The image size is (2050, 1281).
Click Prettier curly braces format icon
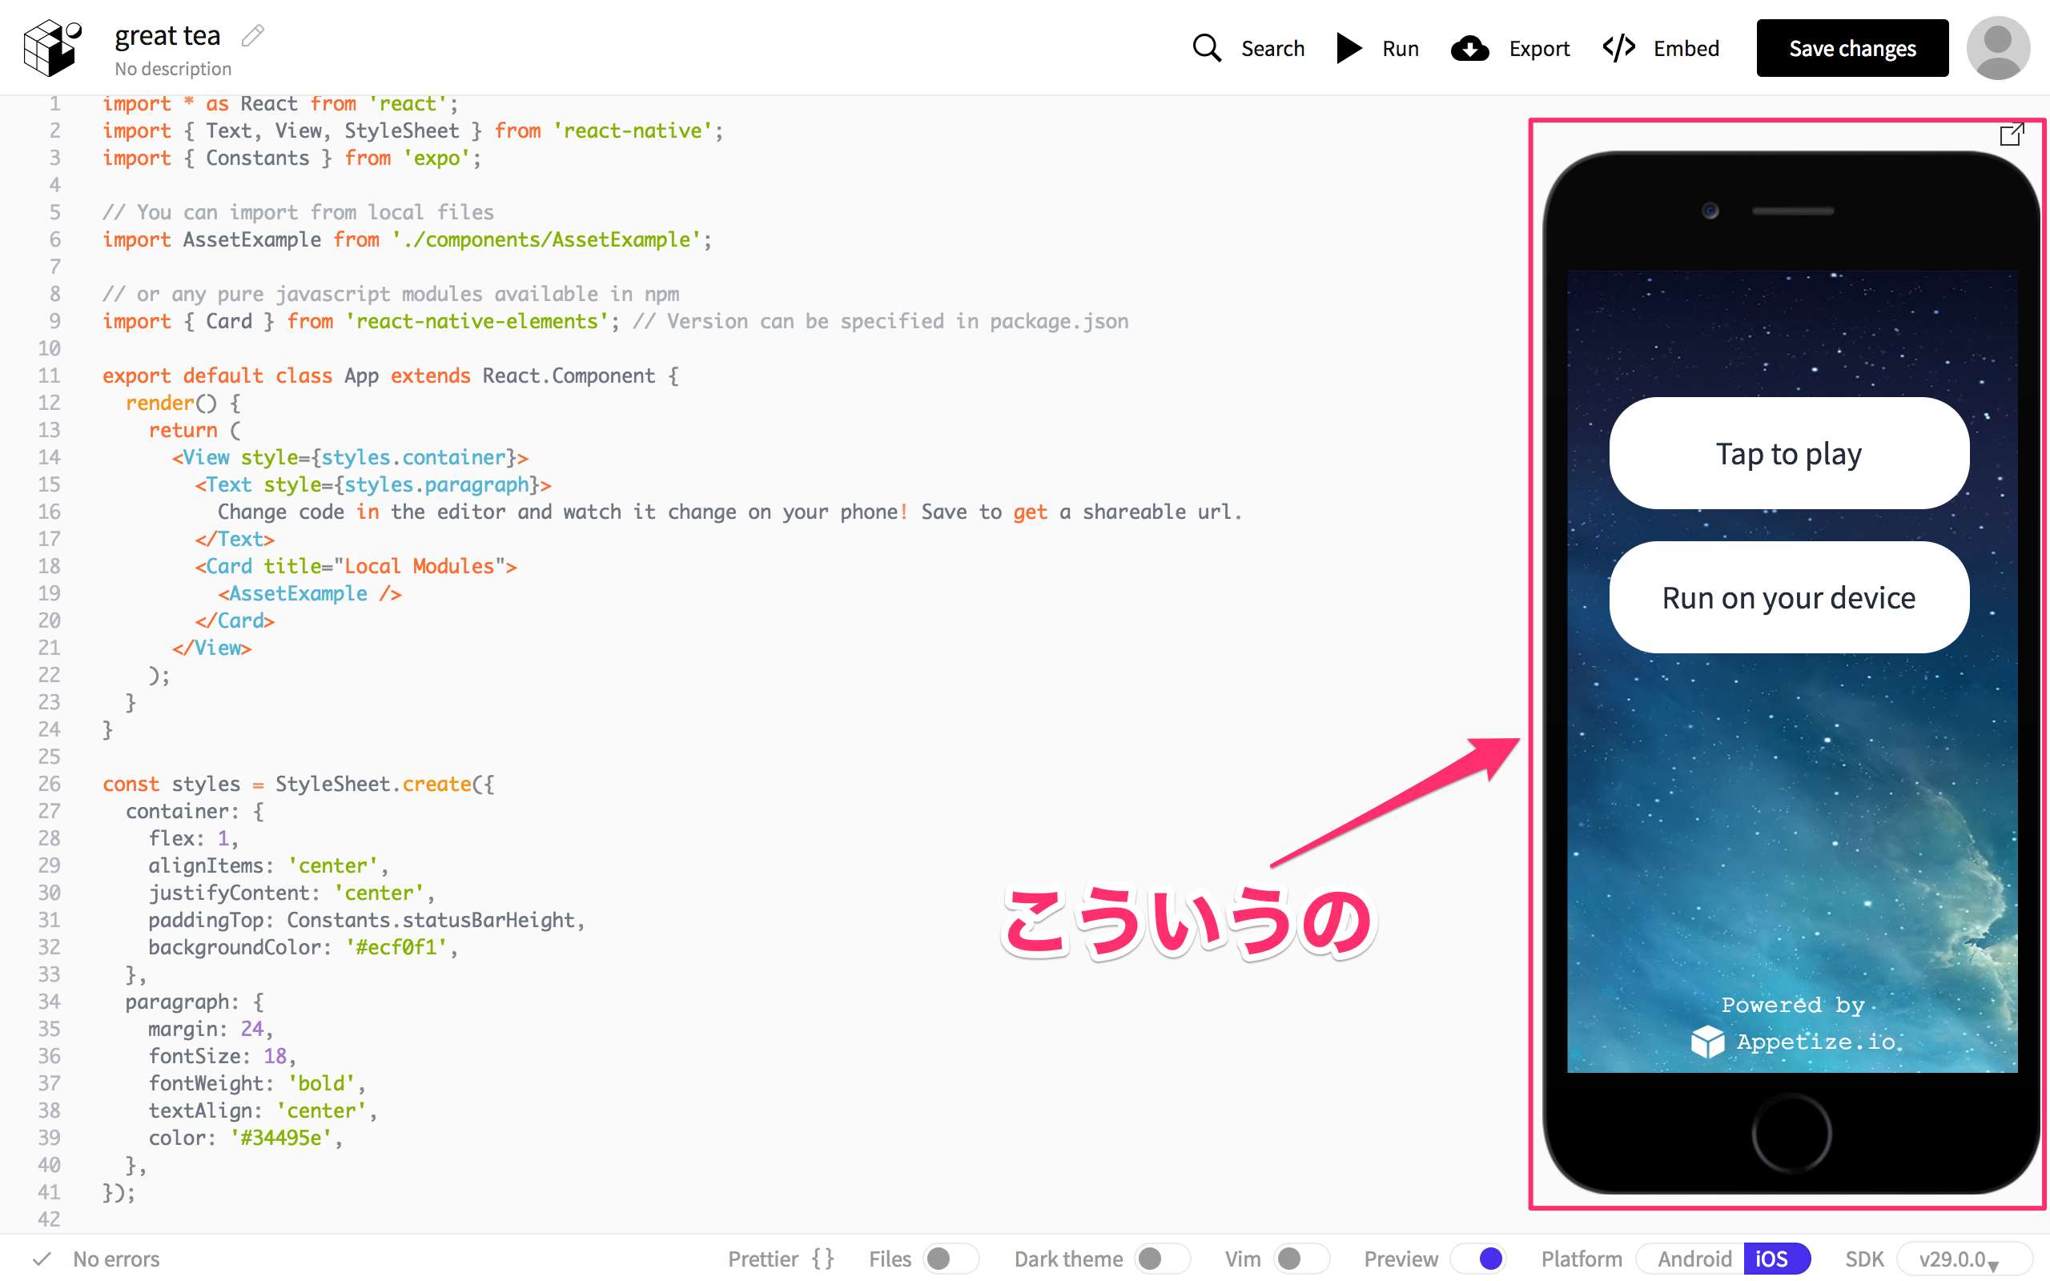point(822,1259)
